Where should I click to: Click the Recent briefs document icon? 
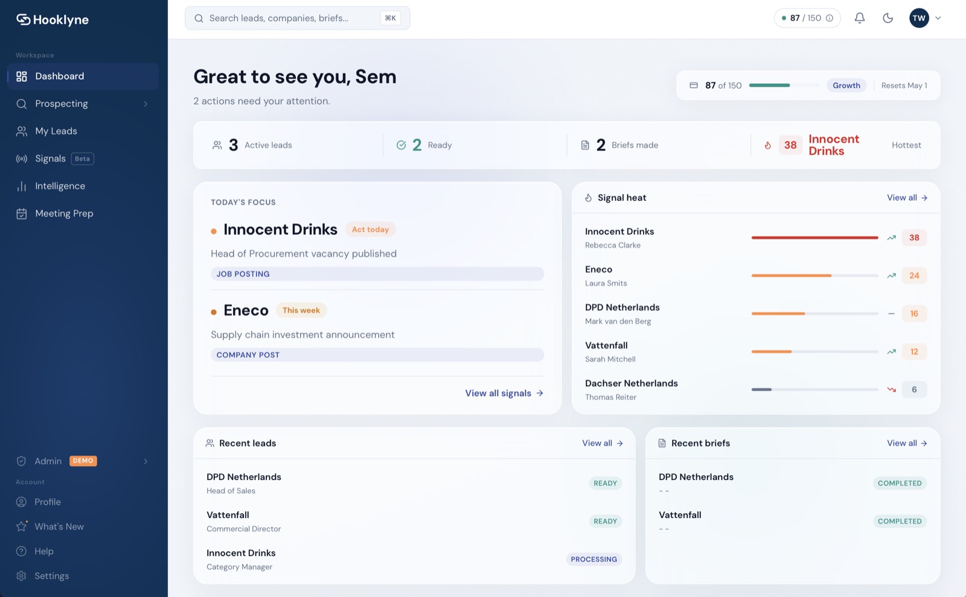tap(662, 443)
